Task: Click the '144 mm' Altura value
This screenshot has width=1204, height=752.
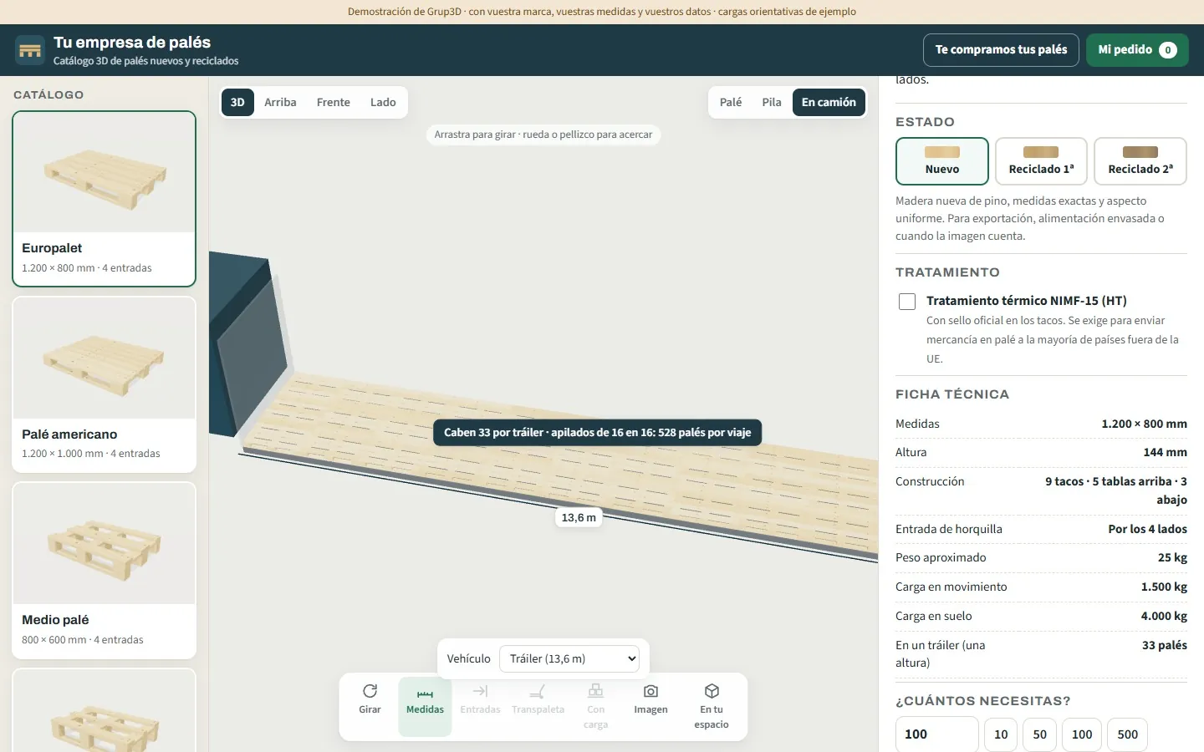Action: click(x=1165, y=452)
